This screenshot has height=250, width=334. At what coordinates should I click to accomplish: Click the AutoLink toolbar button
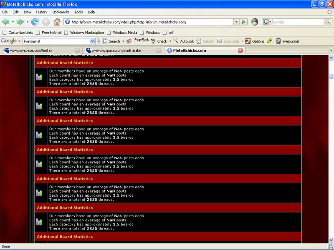click(x=184, y=41)
